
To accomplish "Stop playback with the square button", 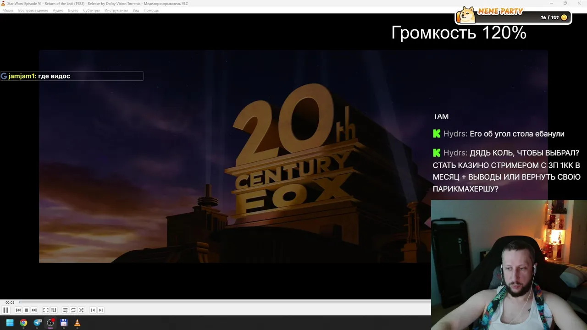I will coord(26,310).
